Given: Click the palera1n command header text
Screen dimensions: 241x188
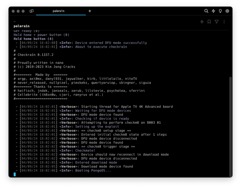Looking at the screenshot, I should pos(21,26).
